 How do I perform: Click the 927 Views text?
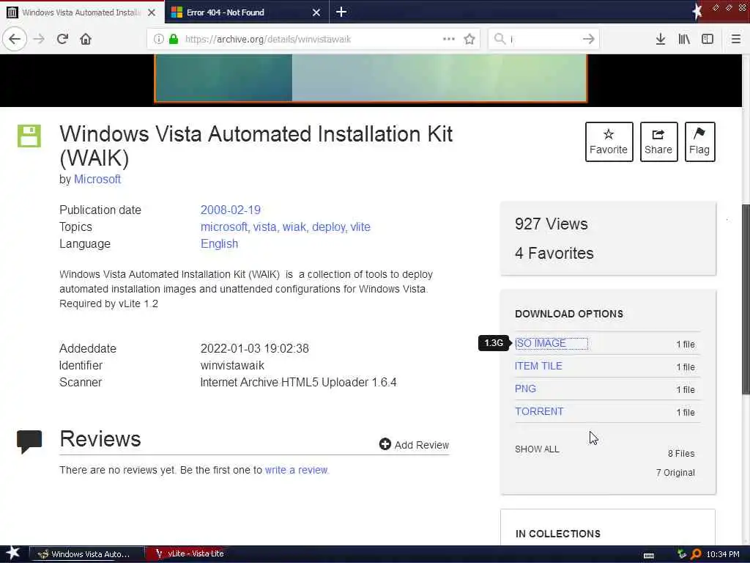pos(551,224)
